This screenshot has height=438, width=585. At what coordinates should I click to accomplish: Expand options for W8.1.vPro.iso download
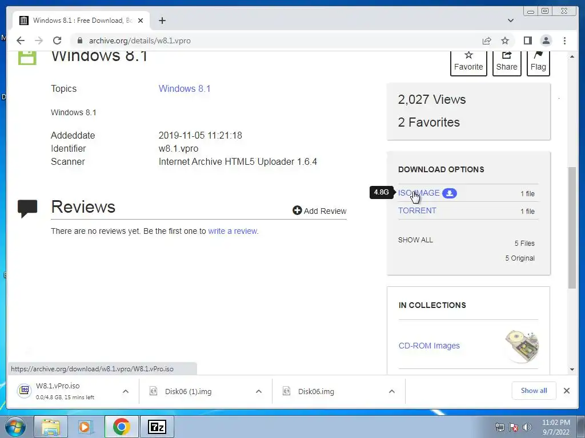[126, 391]
